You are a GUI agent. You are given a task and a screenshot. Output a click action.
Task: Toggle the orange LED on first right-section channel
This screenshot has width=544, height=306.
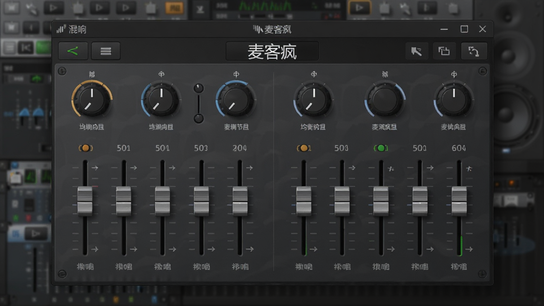pos(303,148)
